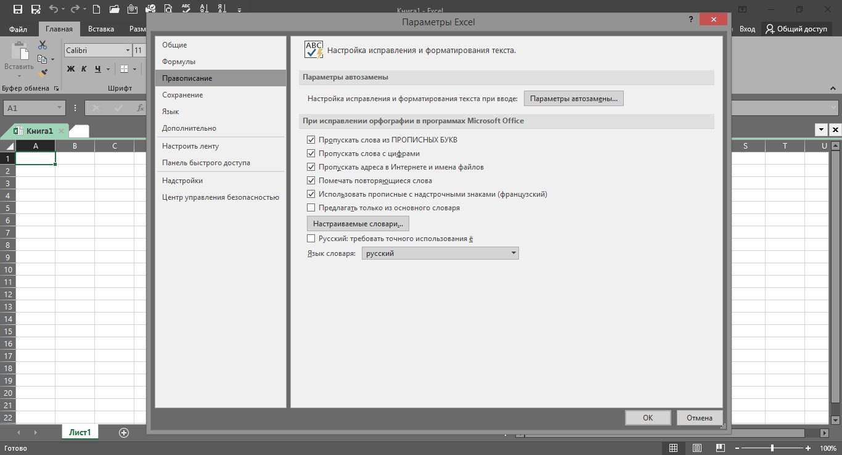Screen dimensions: 842x455
Task: Toggle Bold Ж formatting
Action: click(x=70, y=69)
